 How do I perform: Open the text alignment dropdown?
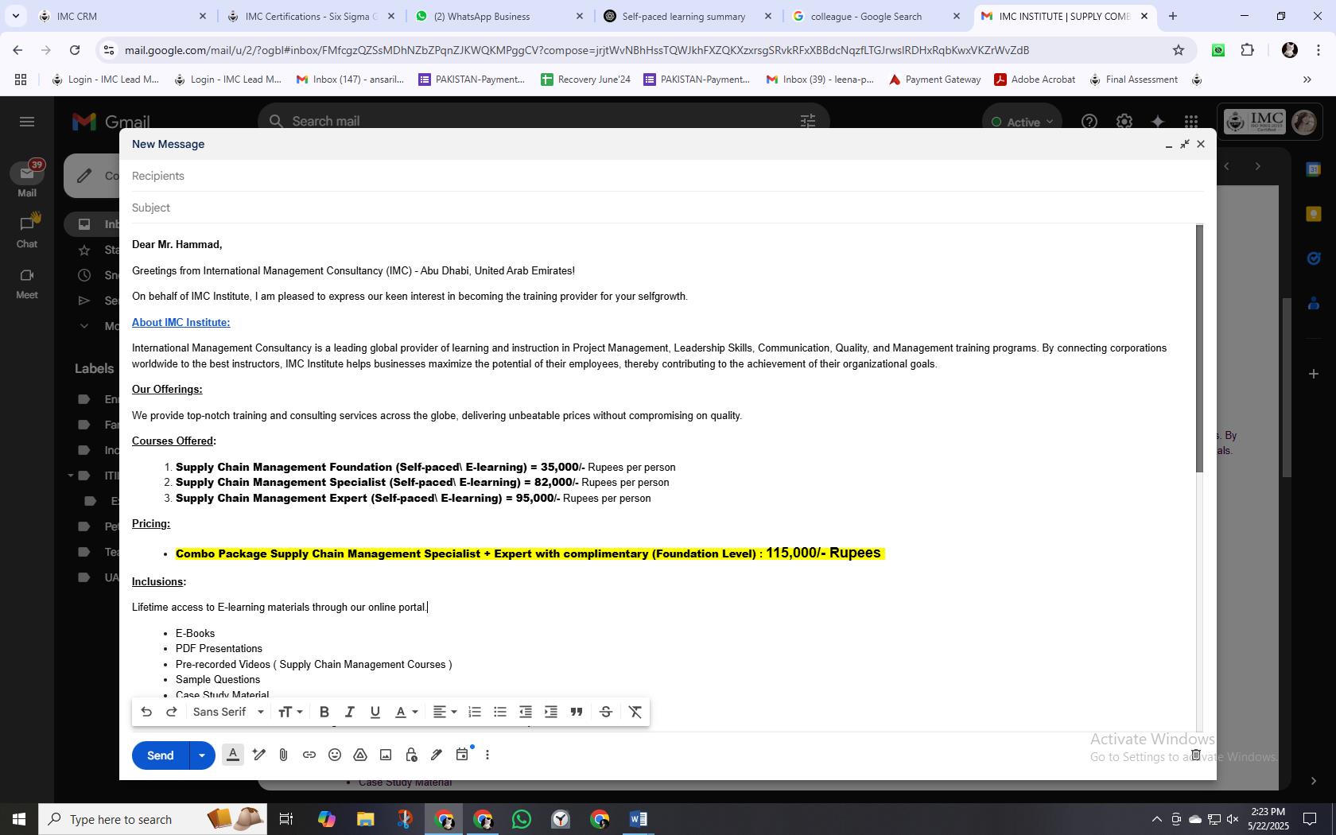pyautogui.click(x=445, y=712)
